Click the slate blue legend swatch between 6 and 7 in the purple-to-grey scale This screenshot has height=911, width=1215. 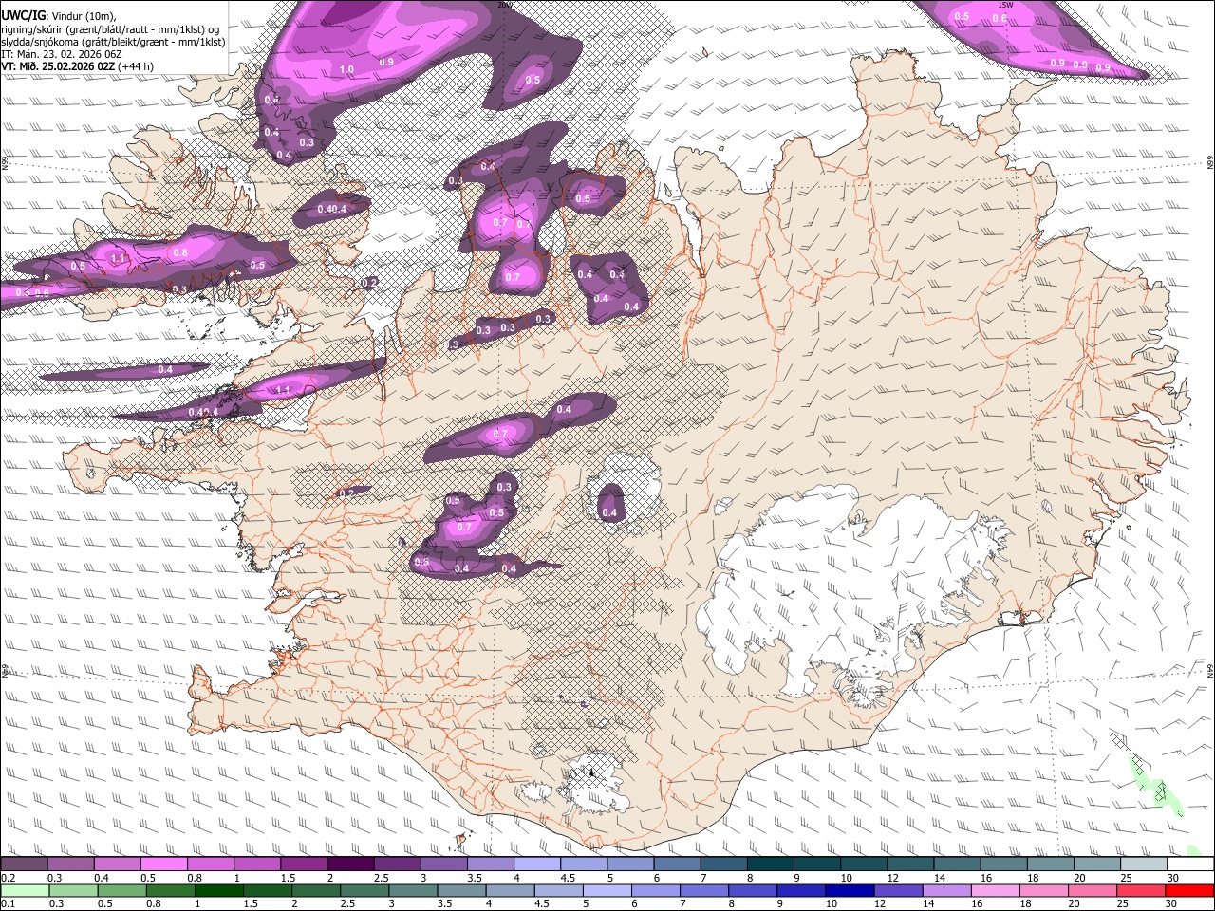678,865
